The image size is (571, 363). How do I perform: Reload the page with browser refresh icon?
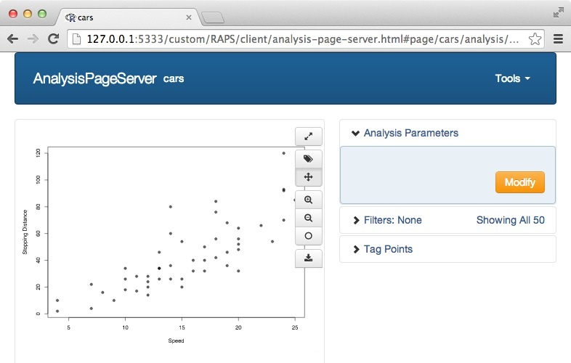(53, 39)
